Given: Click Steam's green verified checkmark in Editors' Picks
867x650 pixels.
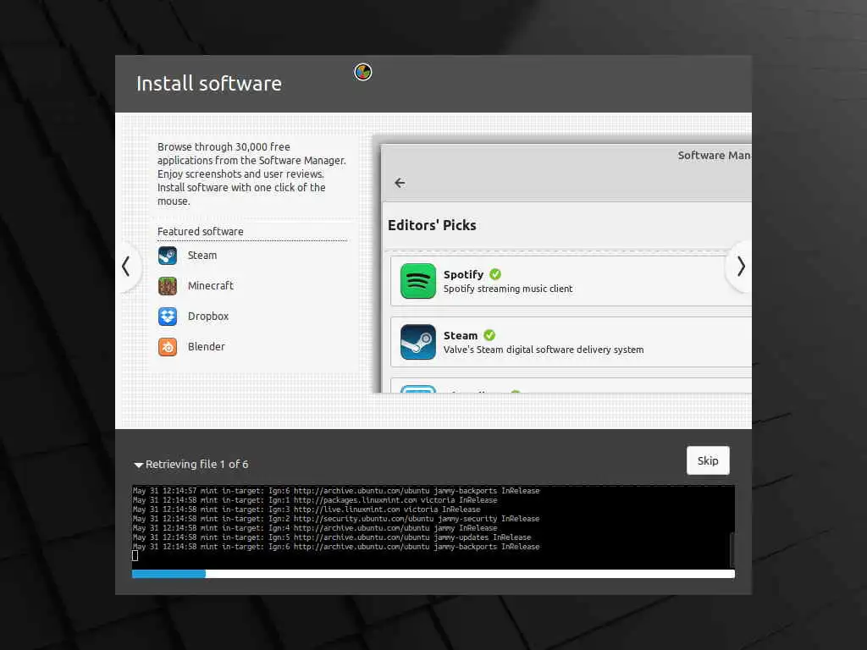Looking at the screenshot, I should pos(489,335).
